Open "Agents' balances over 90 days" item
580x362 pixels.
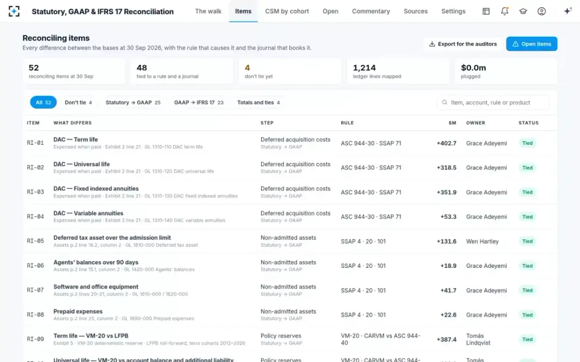point(96,263)
